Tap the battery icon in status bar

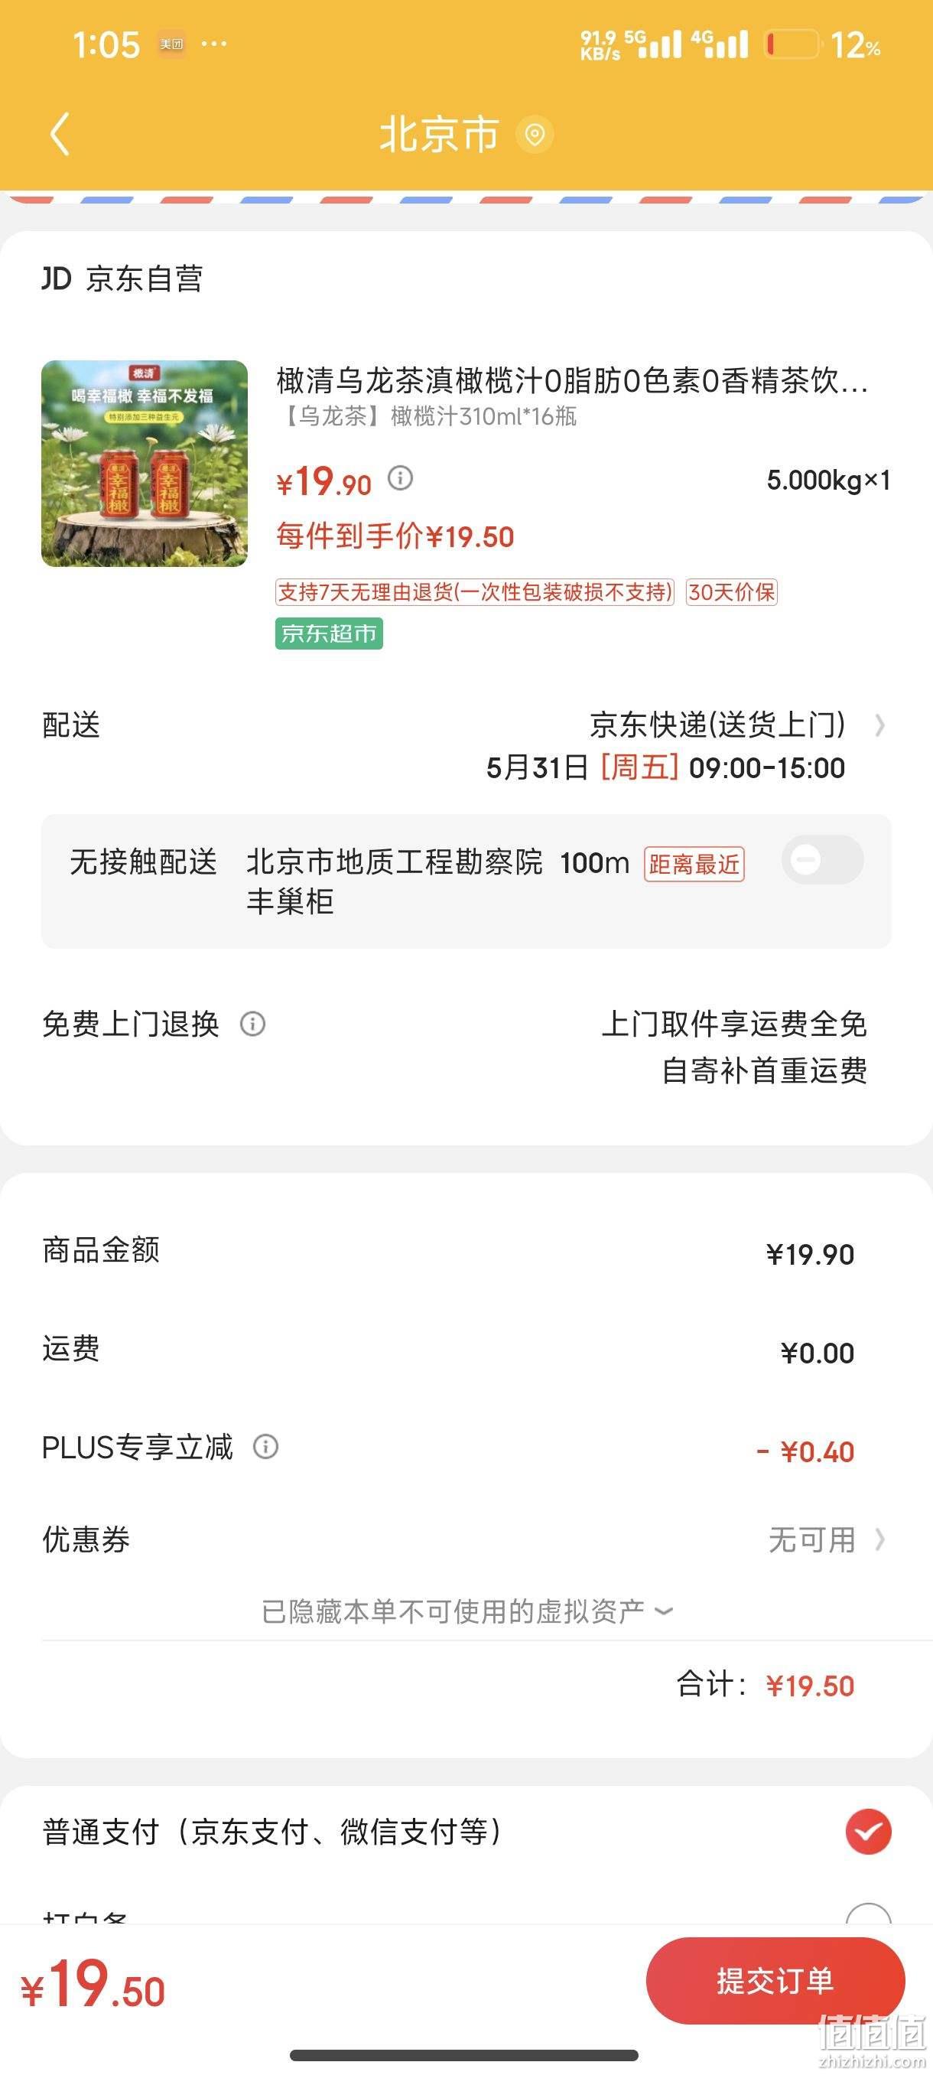(x=792, y=44)
